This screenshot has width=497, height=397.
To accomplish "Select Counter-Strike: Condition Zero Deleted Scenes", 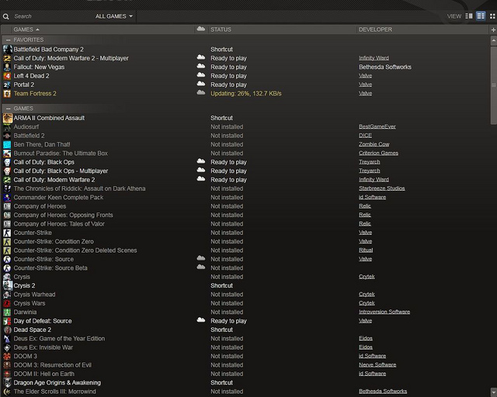I will 75,250.
